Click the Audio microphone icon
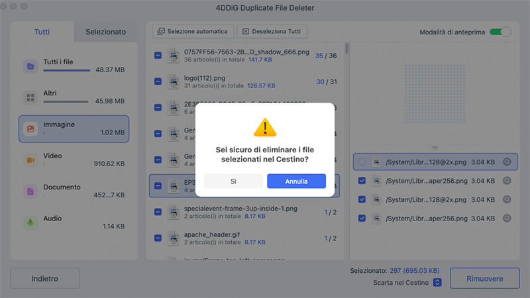 pyautogui.click(x=30, y=223)
